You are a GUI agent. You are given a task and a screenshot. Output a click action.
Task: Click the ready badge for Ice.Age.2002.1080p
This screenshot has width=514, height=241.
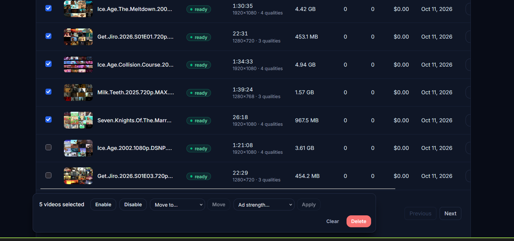(x=198, y=149)
